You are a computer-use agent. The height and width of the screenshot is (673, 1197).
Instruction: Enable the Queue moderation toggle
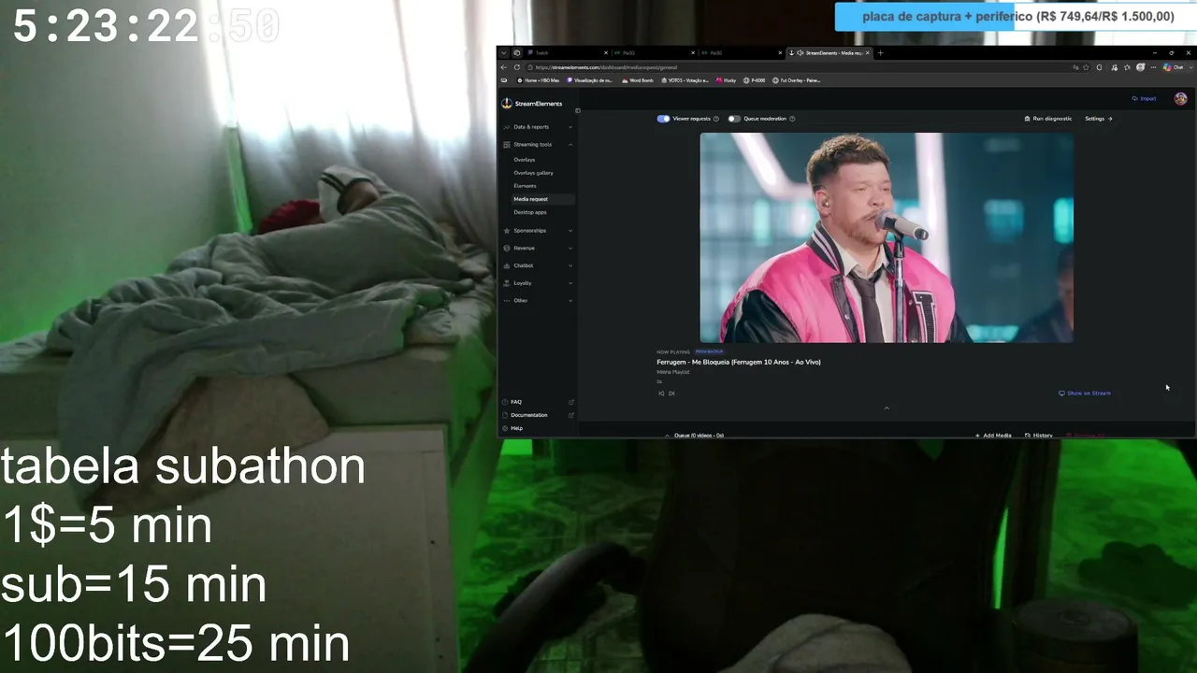[x=734, y=119]
